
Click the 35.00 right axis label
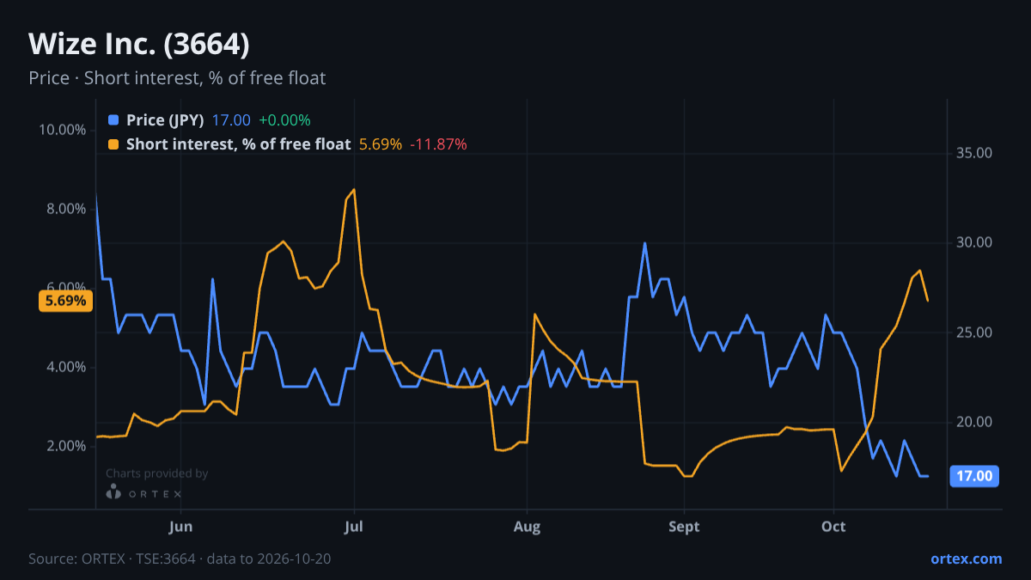click(x=974, y=153)
